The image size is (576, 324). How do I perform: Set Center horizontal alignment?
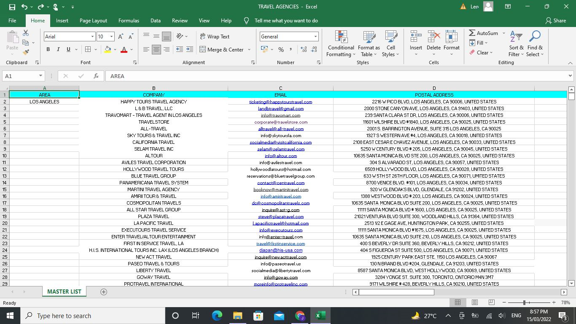point(156,49)
